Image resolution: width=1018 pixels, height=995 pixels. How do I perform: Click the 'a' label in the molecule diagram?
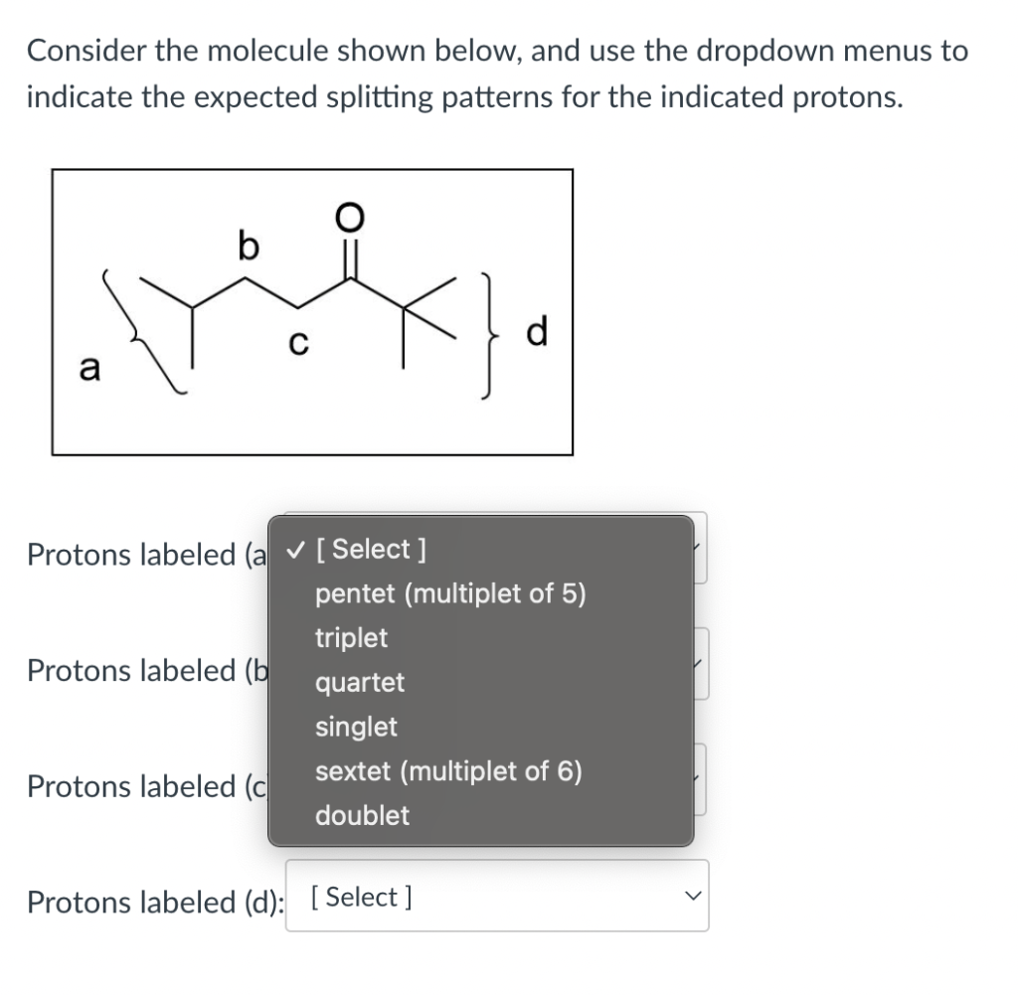(x=89, y=368)
